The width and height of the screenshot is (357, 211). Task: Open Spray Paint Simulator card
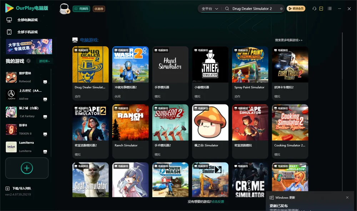250,73
